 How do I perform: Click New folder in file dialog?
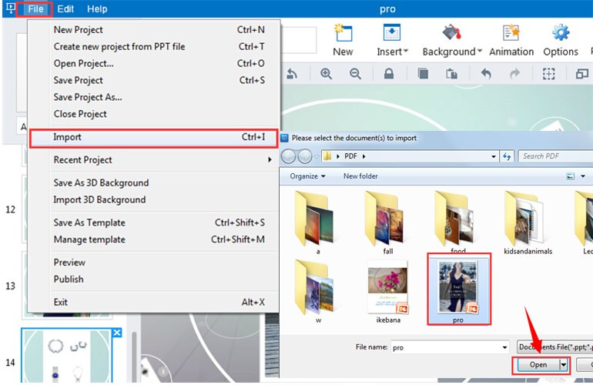pos(360,176)
